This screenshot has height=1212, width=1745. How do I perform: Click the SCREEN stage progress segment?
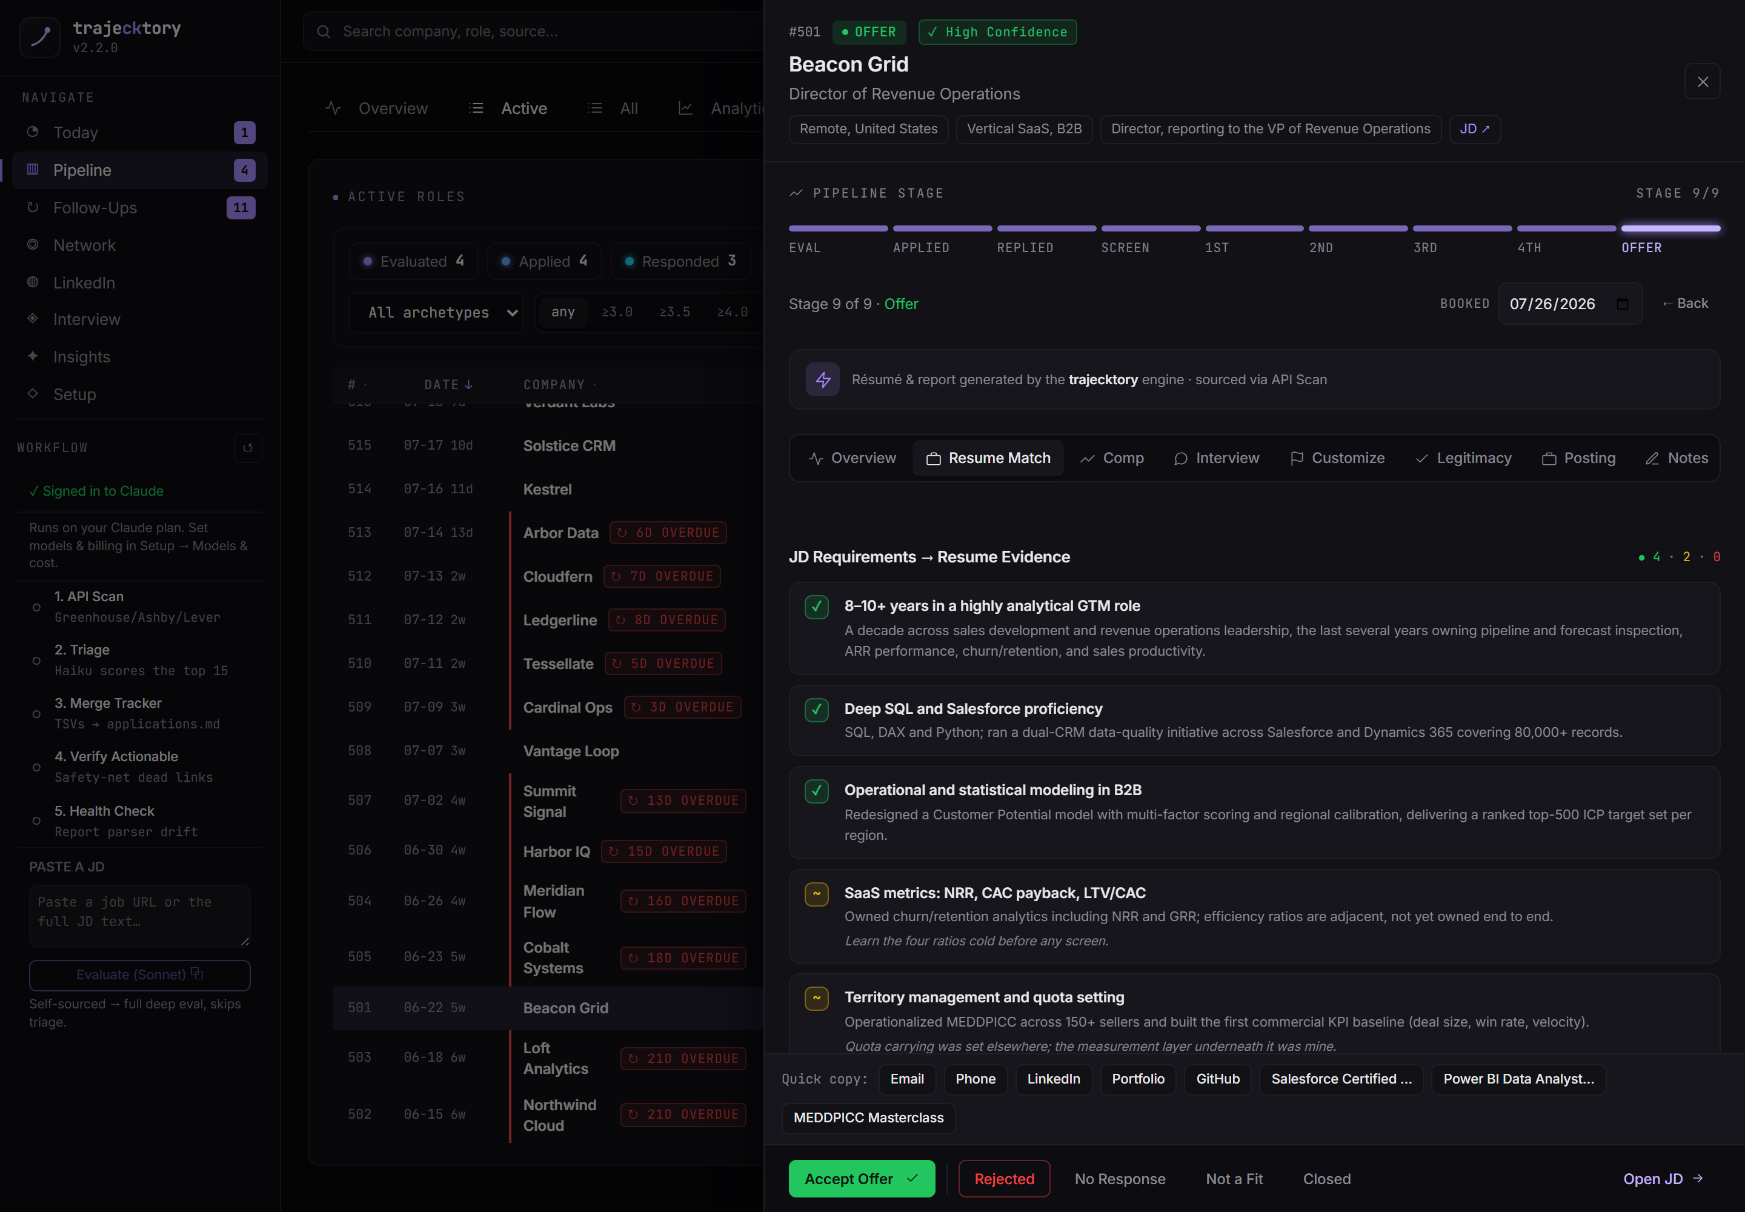1151,228
